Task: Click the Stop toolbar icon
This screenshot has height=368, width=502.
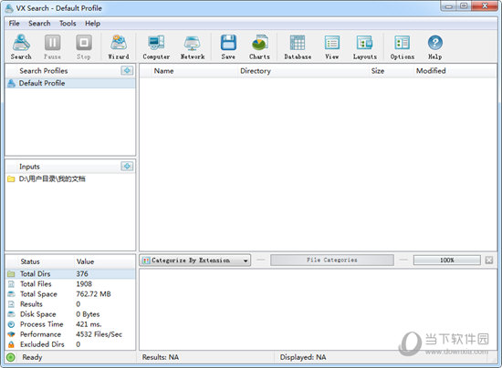Action: (x=84, y=47)
